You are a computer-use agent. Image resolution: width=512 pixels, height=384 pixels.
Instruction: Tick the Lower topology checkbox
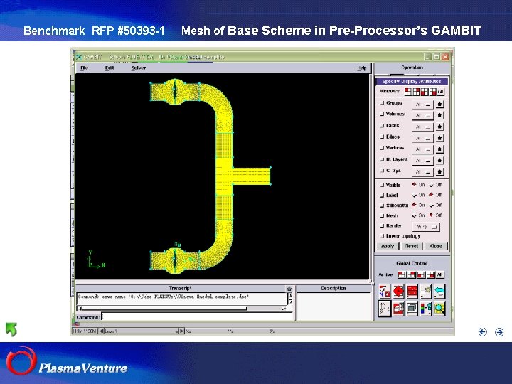[x=382, y=236]
